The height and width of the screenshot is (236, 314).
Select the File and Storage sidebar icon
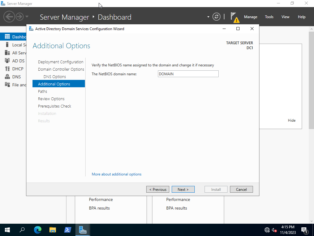pyautogui.click(x=7, y=85)
